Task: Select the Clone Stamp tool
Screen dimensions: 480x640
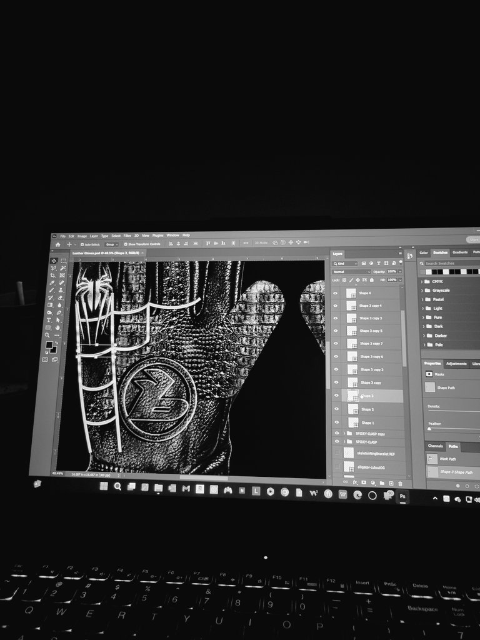Action: [x=61, y=290]
